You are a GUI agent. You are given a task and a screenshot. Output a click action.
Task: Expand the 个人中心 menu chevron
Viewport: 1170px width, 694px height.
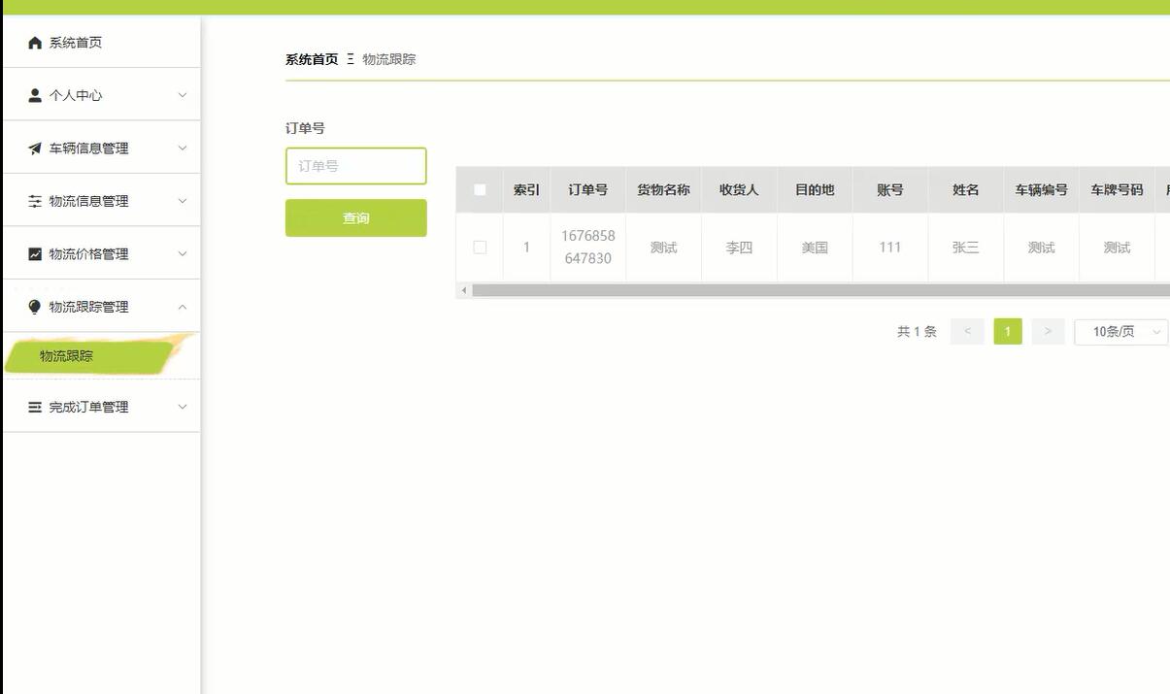(x=182, y=94)
